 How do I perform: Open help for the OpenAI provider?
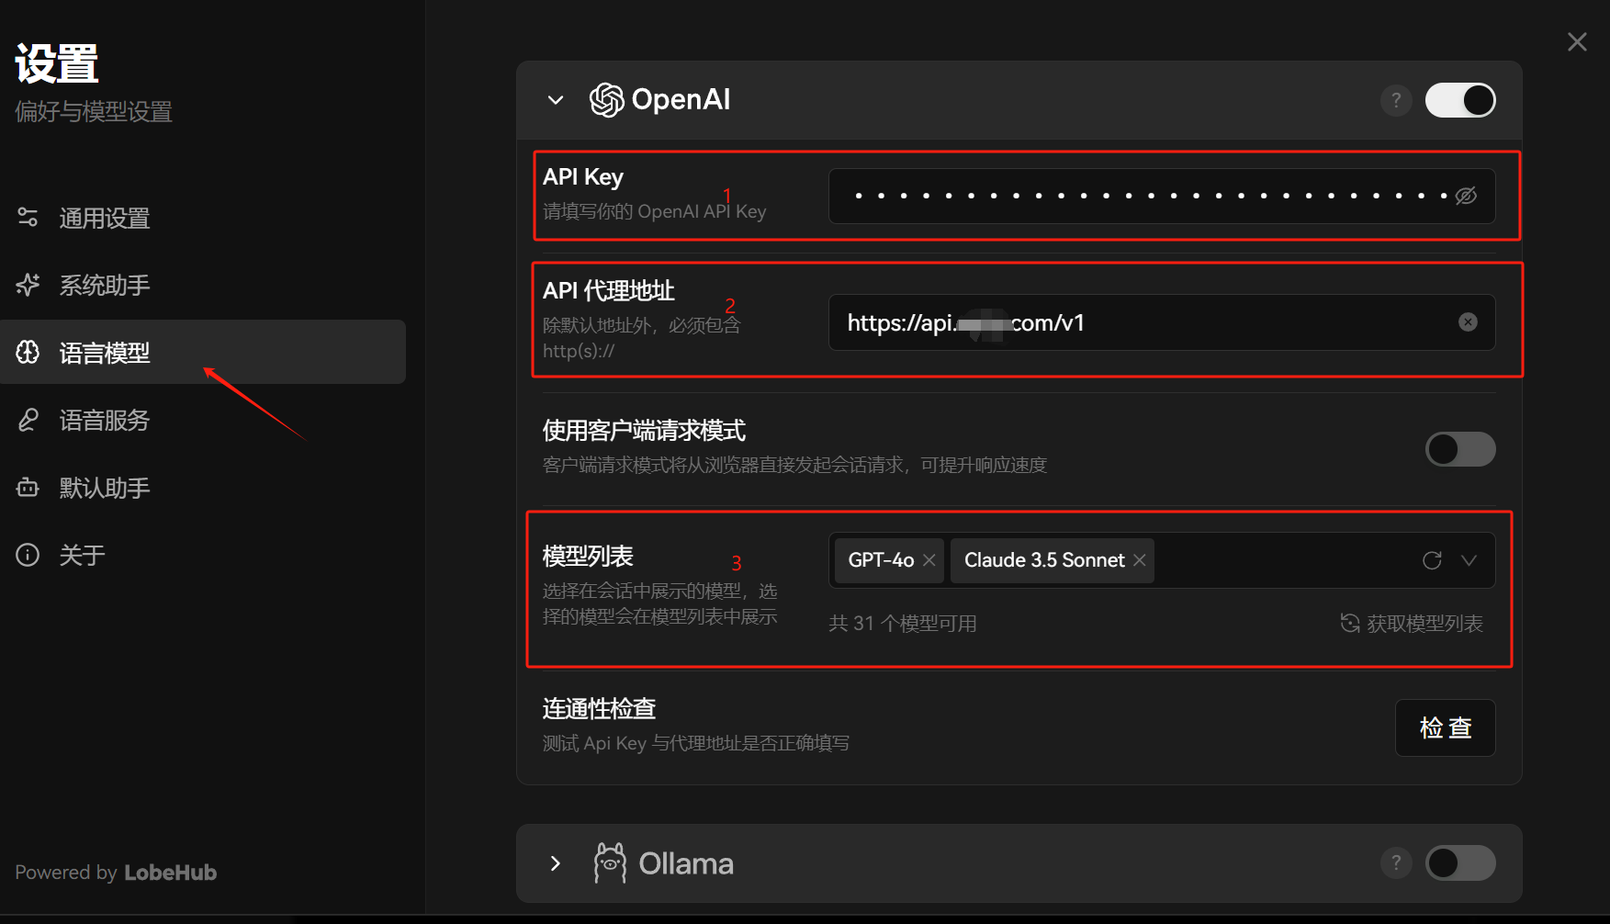click(1396, 100)
